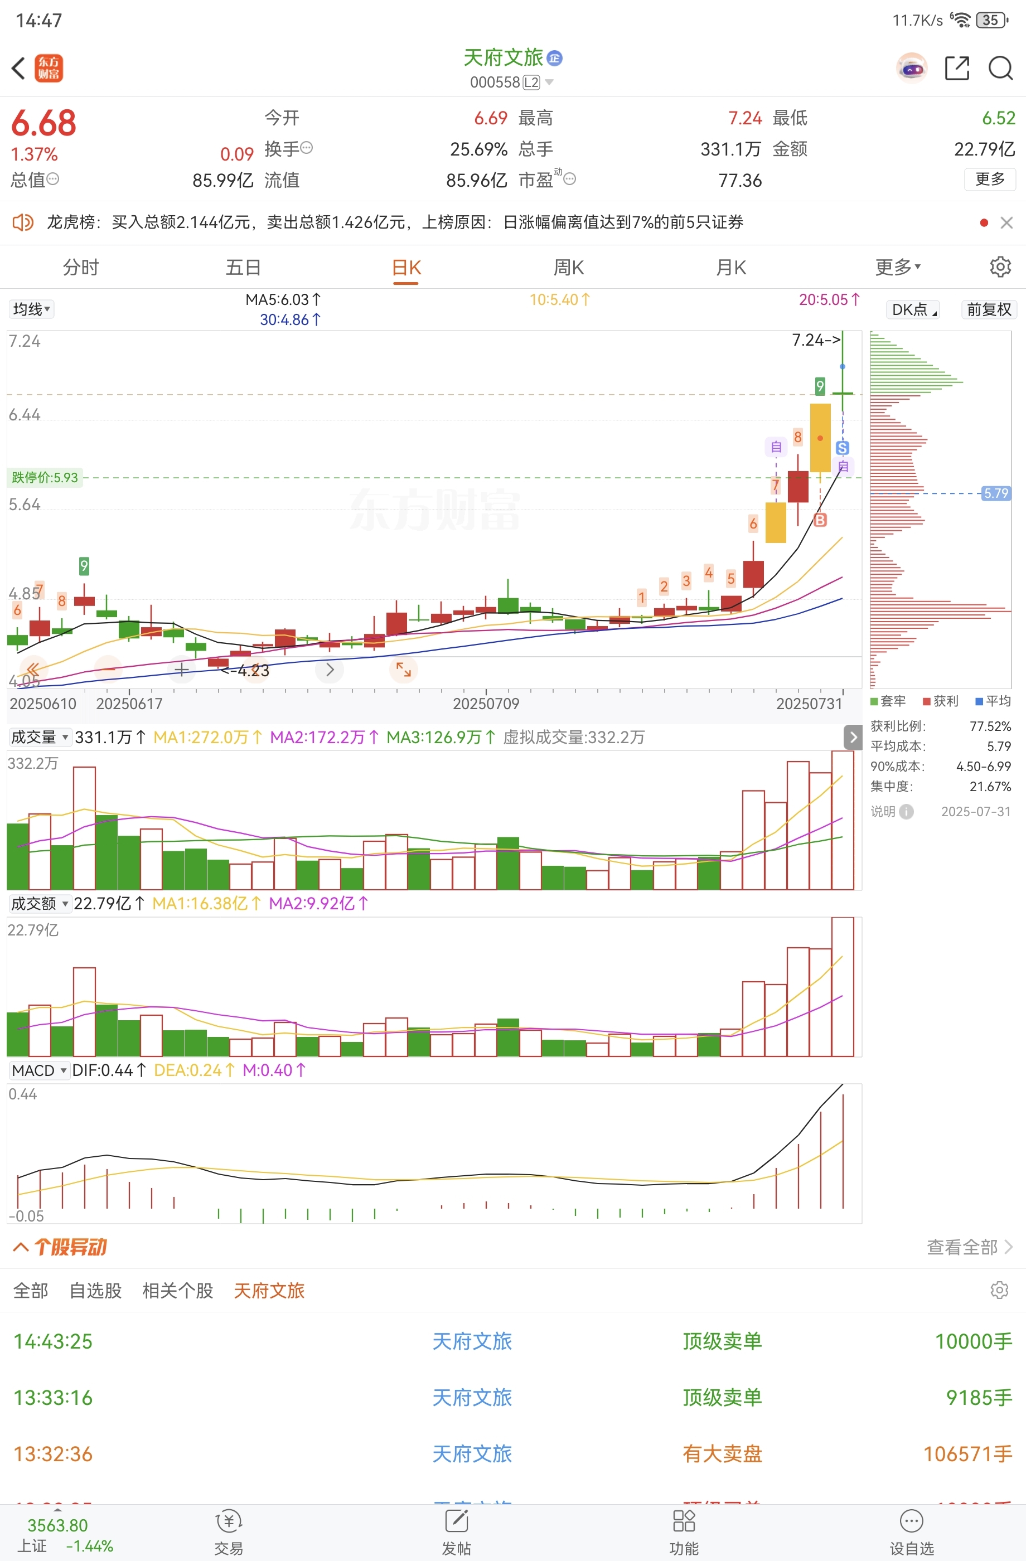Tap chart zoom-in plus button
The image size is (1026, 1561).
click(182, 670)
